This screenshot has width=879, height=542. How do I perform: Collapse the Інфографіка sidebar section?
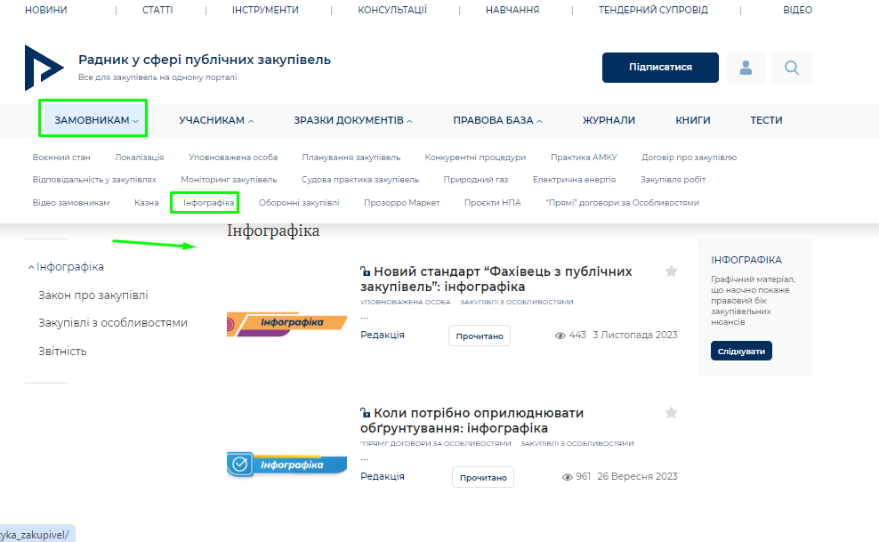(x=32, y=267)
